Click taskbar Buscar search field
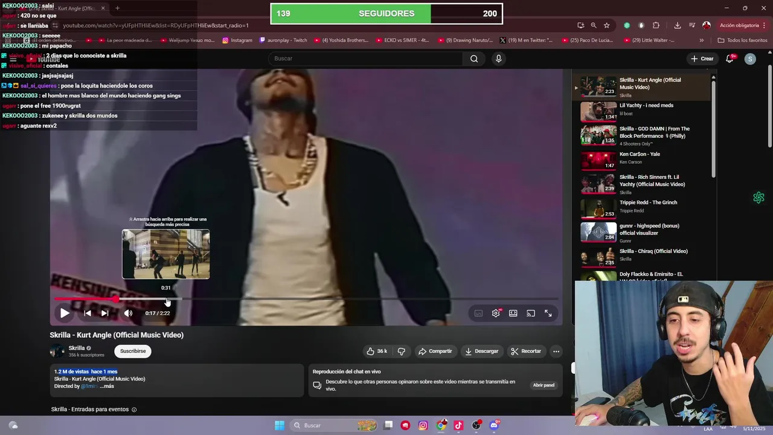 (x=335, y=425)
